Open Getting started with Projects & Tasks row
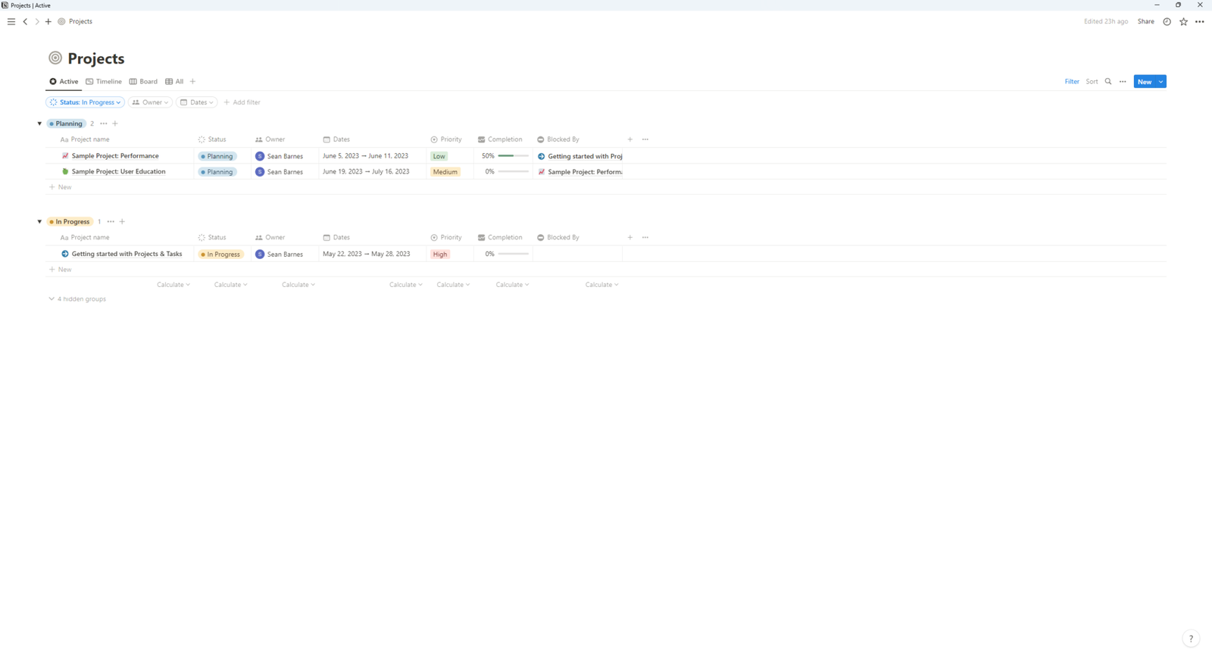The image size is (1212, 659). [x=127, y=255]
